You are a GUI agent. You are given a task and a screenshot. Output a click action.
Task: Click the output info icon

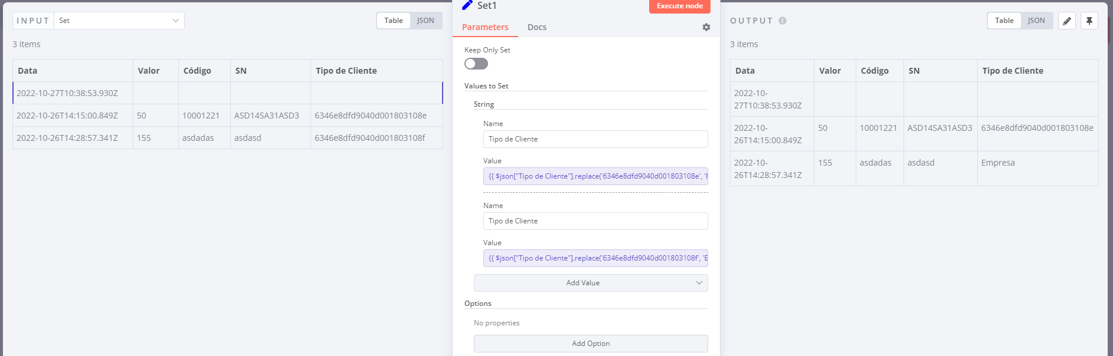(783, 21)
